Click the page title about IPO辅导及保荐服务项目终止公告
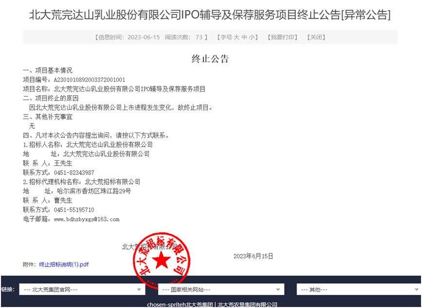 click(x=210, y=15)
